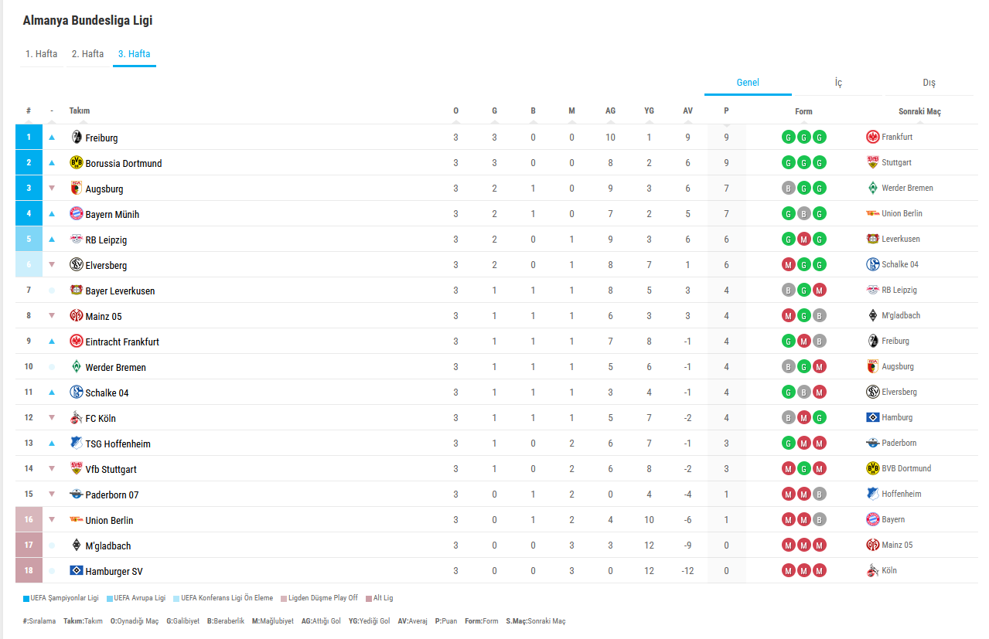Viewport: 989px width, 639px height.
Task: Click the Eintracht Frankfurt crest in ninth row
Action: [76, 341]
